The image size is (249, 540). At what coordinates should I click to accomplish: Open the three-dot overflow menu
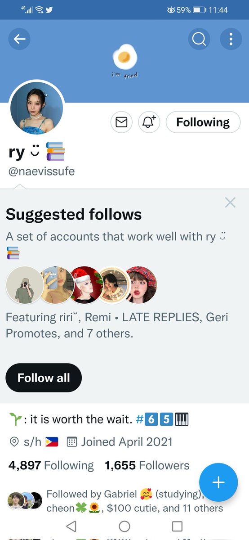coord(231,40)
